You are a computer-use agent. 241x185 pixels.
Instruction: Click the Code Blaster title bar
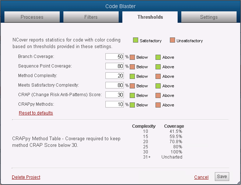(x=120, y=6)
